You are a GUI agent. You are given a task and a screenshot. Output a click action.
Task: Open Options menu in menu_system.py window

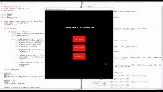(97, 5)
